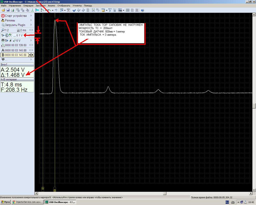Click marker B right arrow stepper
Viewport: 256px width, 205px height.
pos(32,55)
